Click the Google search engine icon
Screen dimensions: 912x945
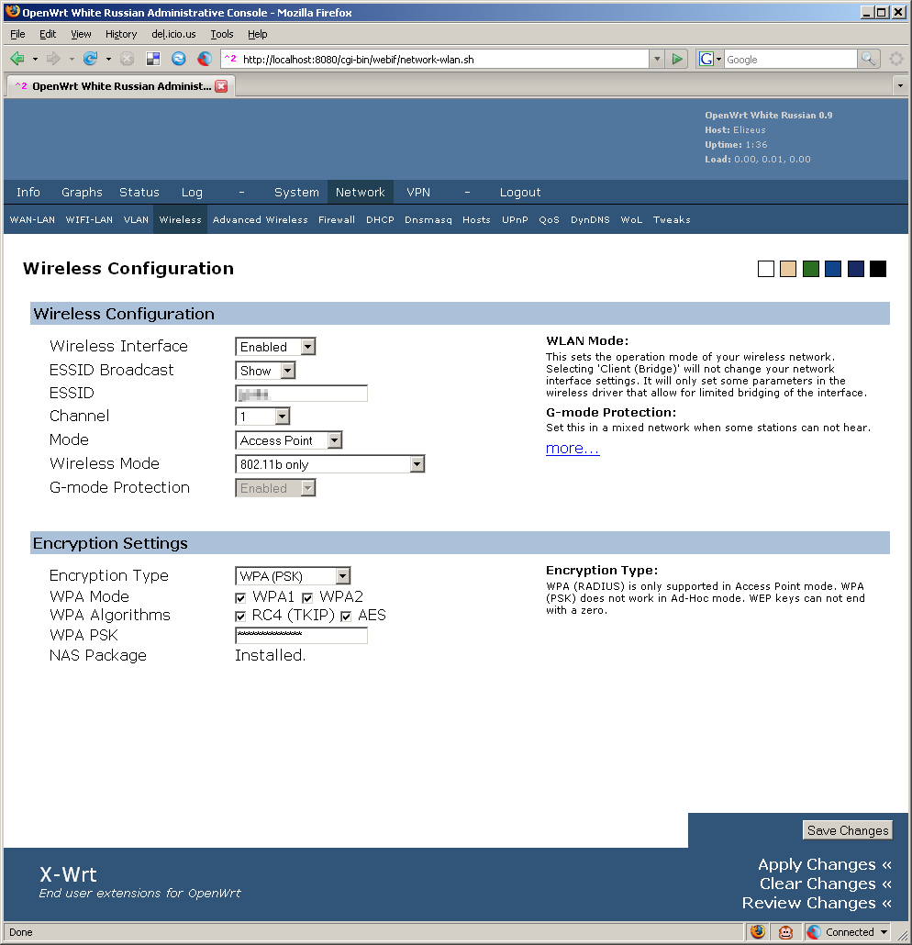[x=706, y=59]
